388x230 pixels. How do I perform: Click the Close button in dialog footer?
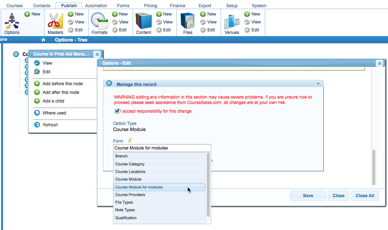coord(338,195)
